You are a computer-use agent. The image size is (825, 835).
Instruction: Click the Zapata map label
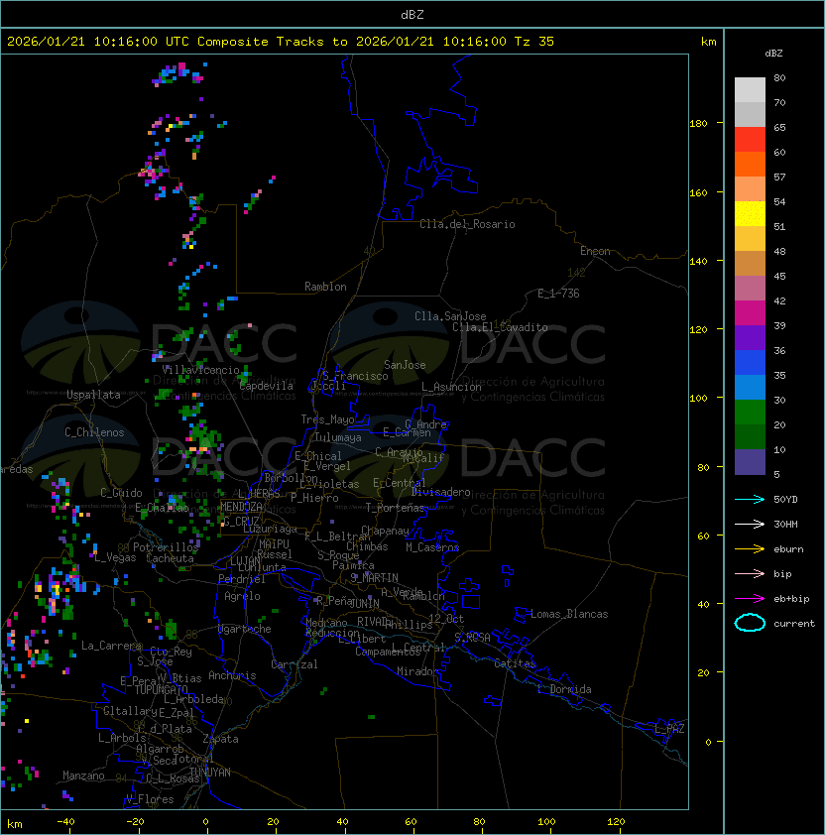pyautogui.click(x=220, y=739)
